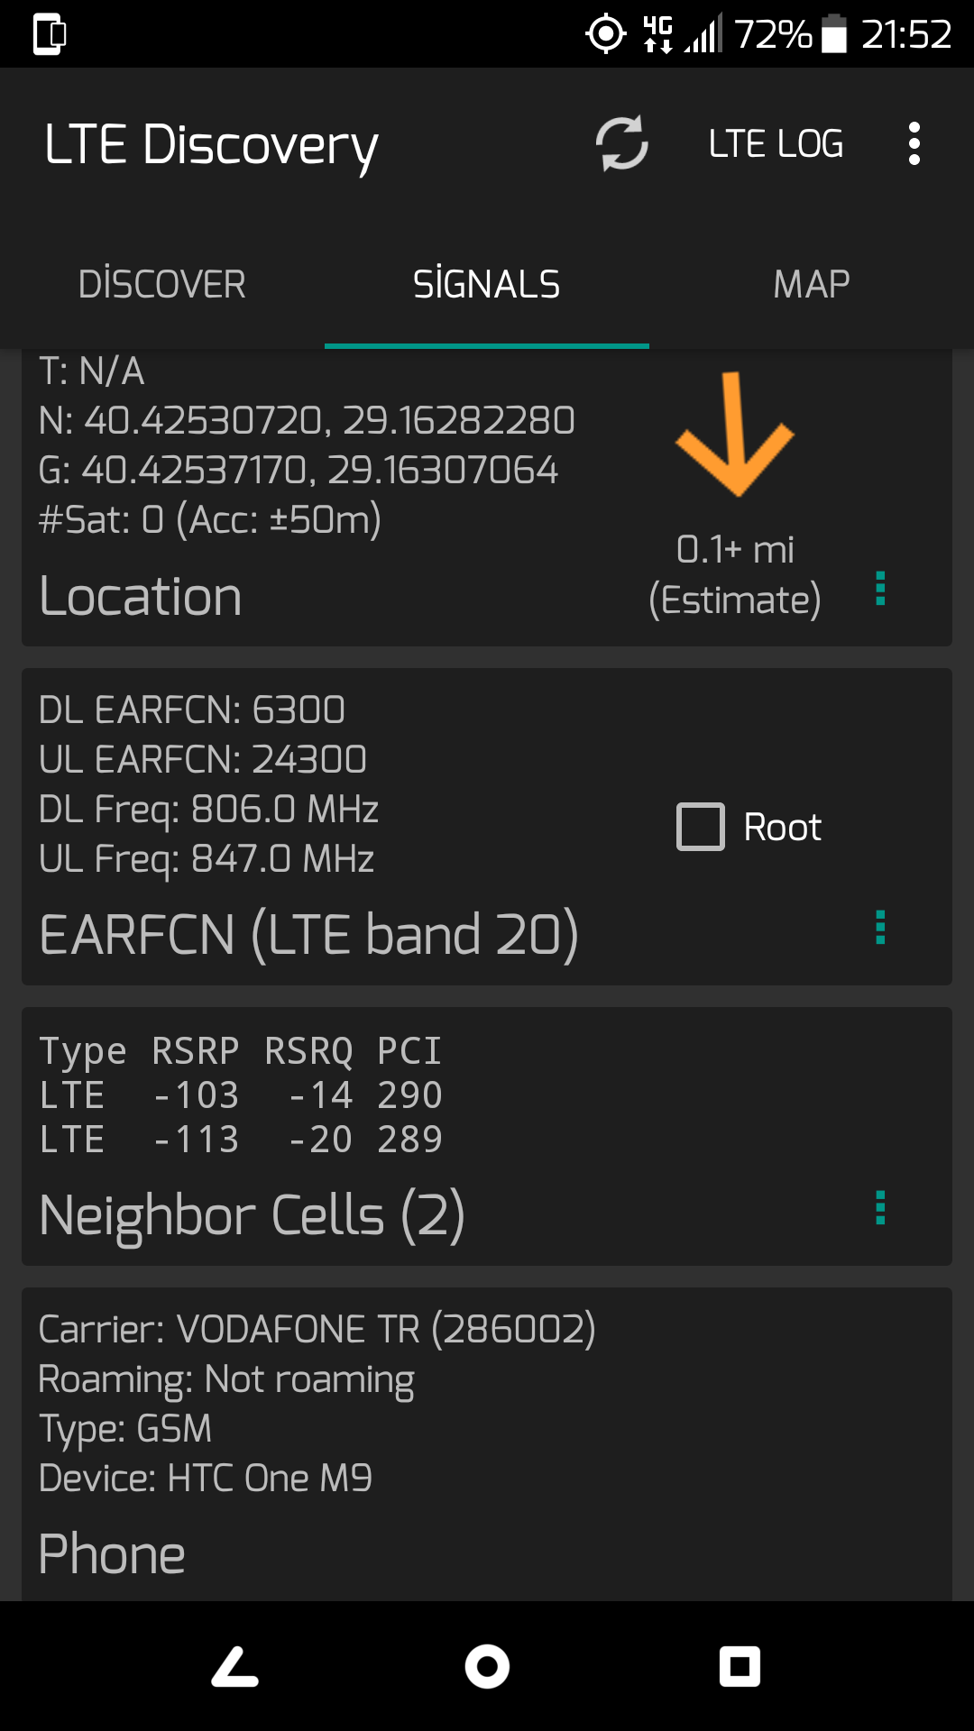Open the EARFCN card options menu
Image resolution: width=974 pixels, height=1731 pixels.
click(x=880, y=928)
